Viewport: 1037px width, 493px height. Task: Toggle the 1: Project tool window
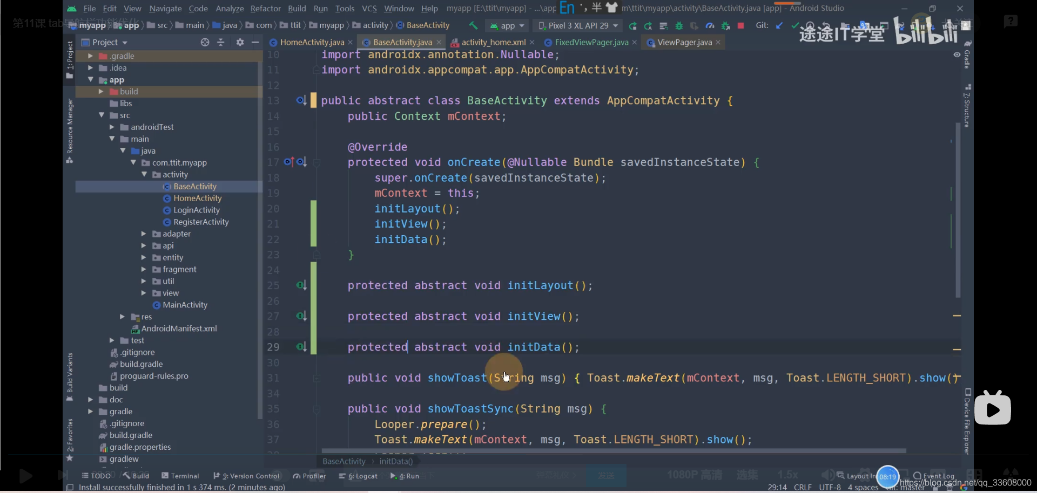(69, 59)
